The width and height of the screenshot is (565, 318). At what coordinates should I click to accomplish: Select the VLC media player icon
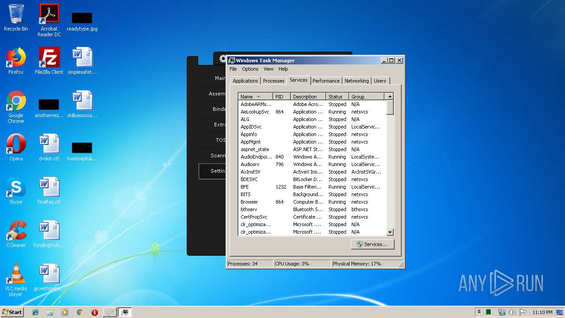click(x=16, y=277)
